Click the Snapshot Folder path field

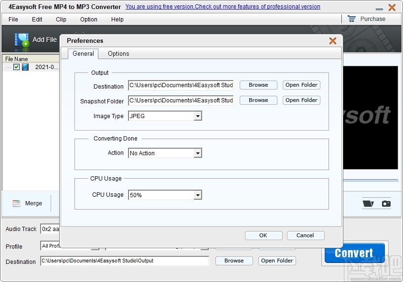click(180, 101)
